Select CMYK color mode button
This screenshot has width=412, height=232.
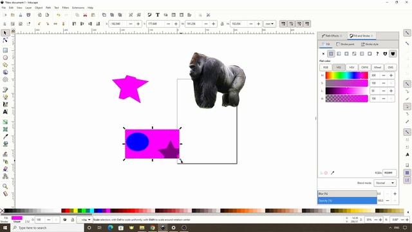(364, 67)
